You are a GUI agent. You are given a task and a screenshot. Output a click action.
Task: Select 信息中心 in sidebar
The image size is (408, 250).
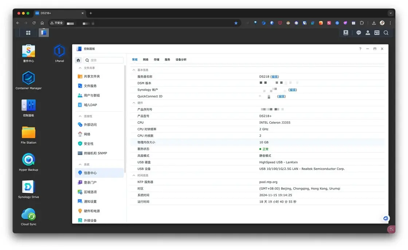coord(99,173)
